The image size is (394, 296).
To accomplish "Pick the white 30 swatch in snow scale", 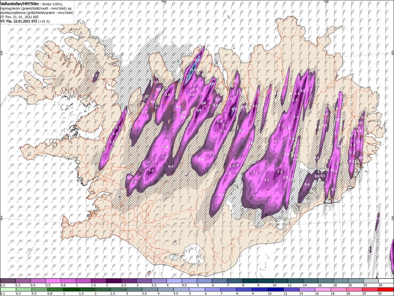I will click(386, 281).
